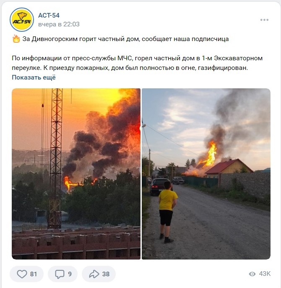The width and height of the screenshot is (281, 288).
Task: Open the АСТ-54 community name link
Action: (49, 15)
